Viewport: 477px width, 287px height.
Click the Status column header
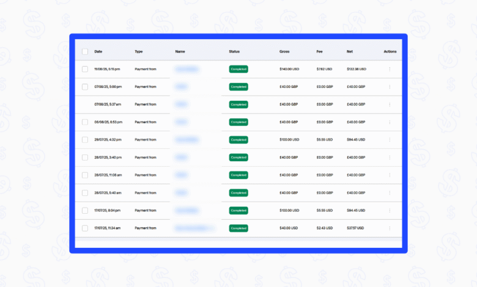pyautogui.click(x=234, y=52)
